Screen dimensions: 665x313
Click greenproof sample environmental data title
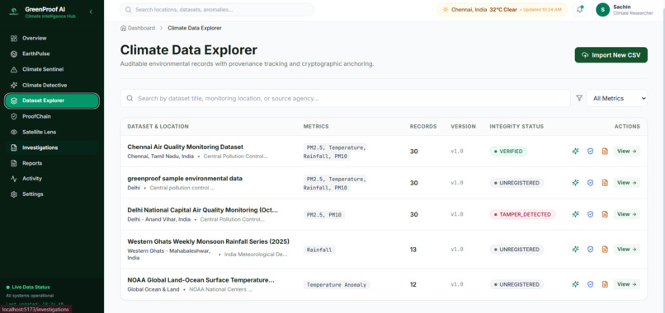185,179
